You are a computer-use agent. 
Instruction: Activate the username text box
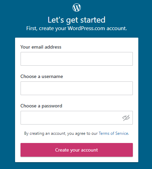point(77,88)
